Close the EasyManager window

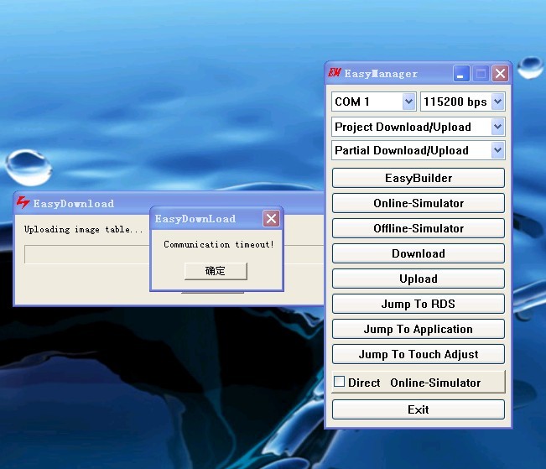(x=500, y=74)
